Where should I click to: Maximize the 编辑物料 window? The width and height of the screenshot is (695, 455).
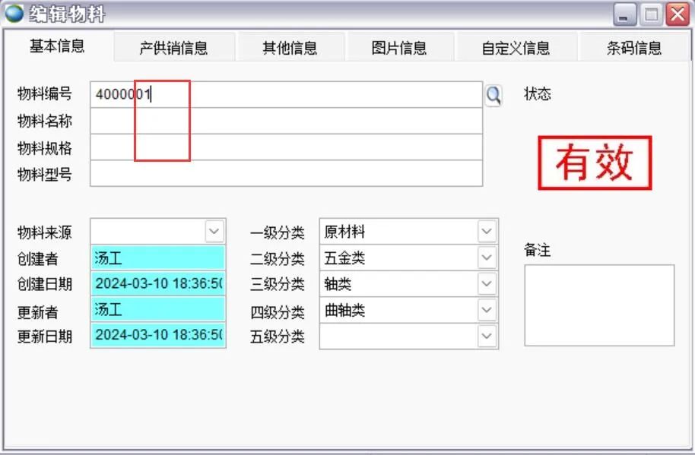click(651, 14)
